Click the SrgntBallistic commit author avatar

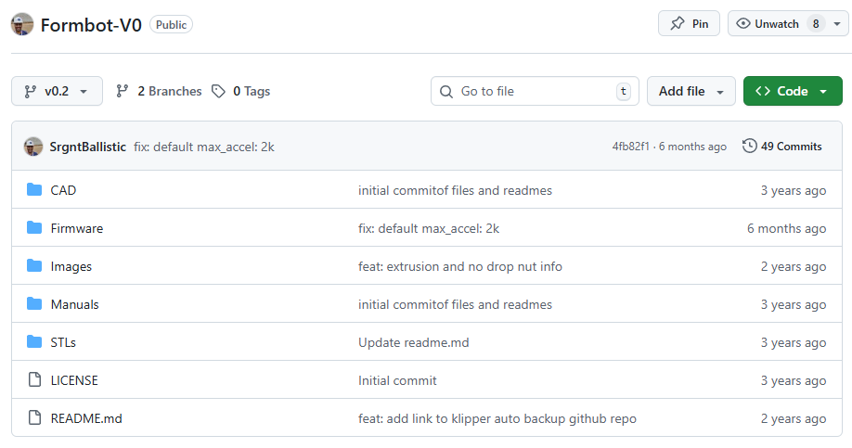[33, 147]
